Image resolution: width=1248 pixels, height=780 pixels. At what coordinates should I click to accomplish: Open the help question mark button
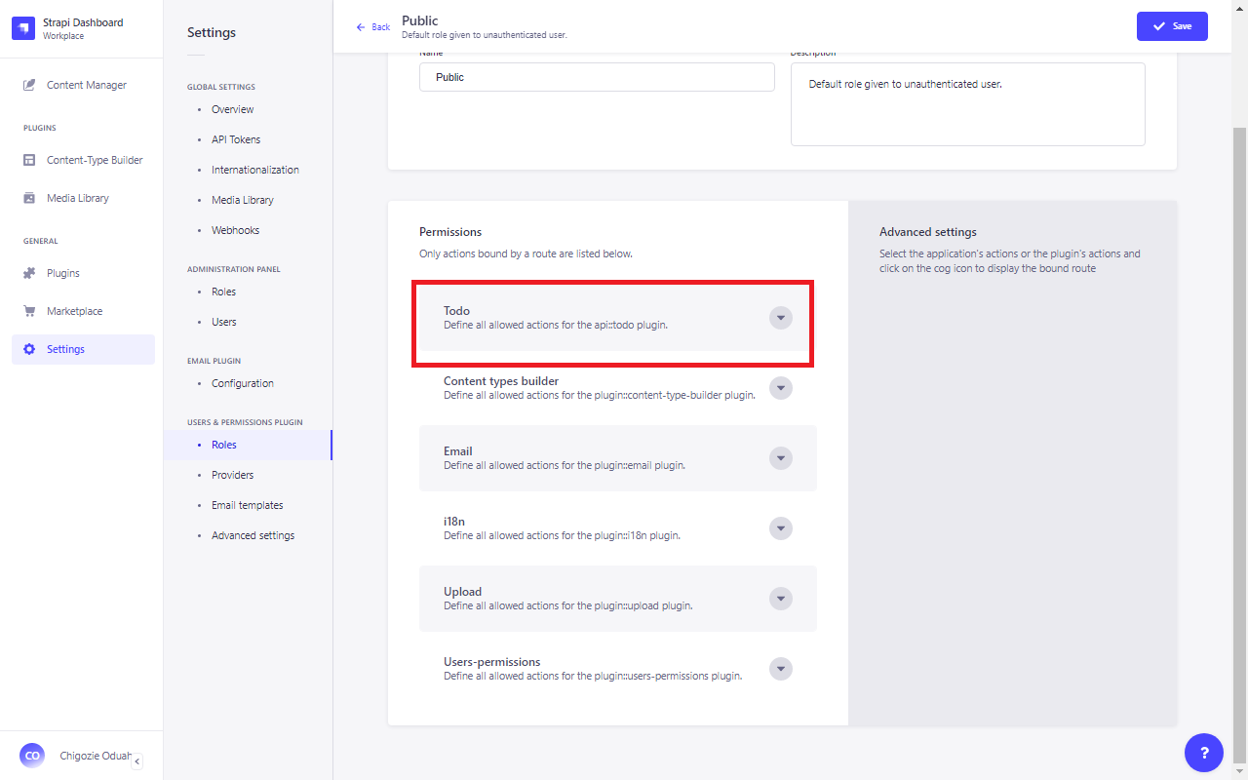pyautogui.click(x=1204, y=753)
